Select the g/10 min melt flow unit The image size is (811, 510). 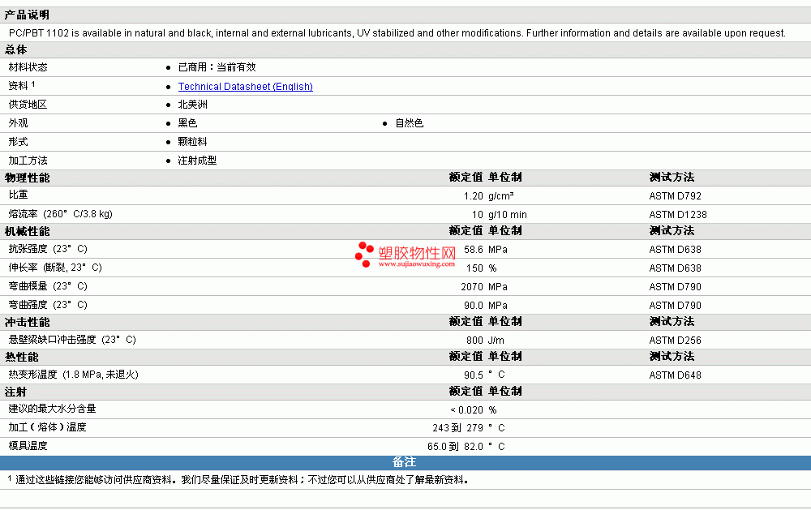click(508, 215)
